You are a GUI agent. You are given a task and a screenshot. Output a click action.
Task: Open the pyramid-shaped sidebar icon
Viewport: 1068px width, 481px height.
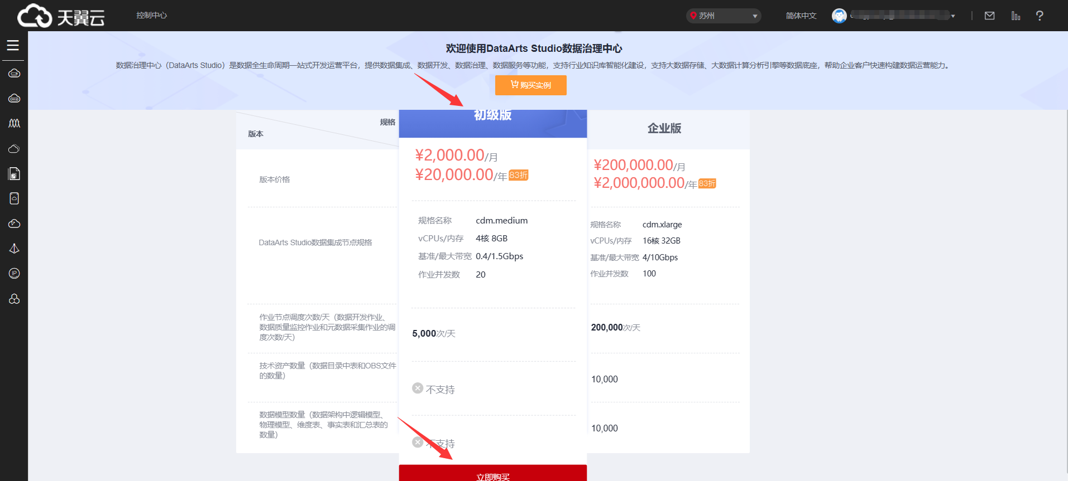(15, 249)
